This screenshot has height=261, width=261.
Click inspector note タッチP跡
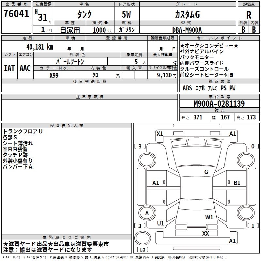pyautogui.click(x=15, y=155)
